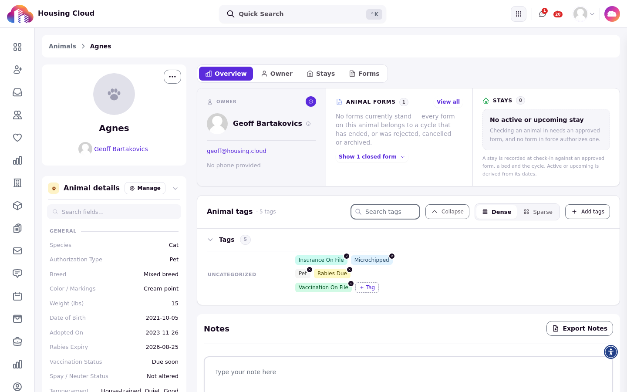
Task: Switch to the Stays tab
Action: [x=321, y=74]
